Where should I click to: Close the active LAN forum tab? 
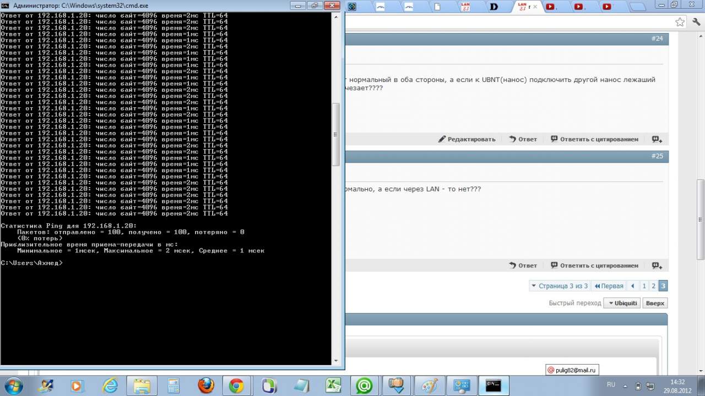click(x=535, y=7)
